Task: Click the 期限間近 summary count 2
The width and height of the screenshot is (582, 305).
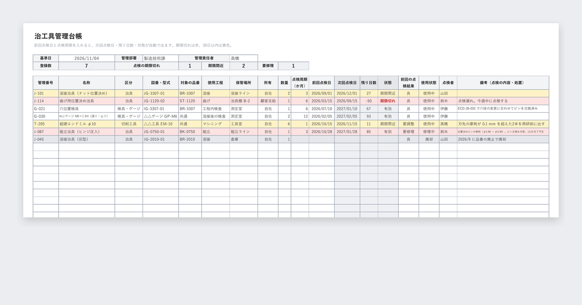Action: (x=243, y=66)
